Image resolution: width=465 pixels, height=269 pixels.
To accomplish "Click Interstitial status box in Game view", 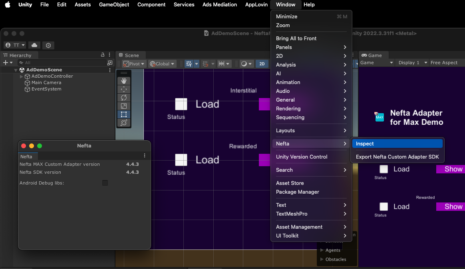I will coord(384,169).
